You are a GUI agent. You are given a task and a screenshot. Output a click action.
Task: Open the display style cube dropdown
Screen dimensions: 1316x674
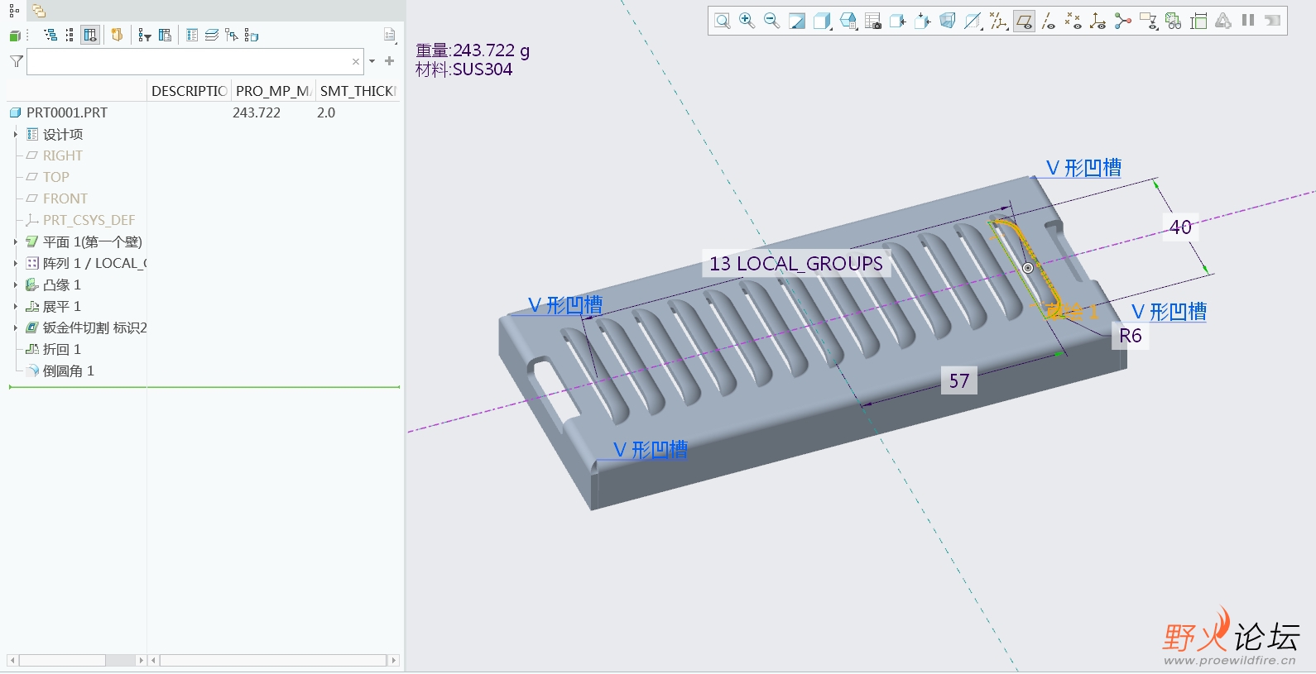point(823,22)
